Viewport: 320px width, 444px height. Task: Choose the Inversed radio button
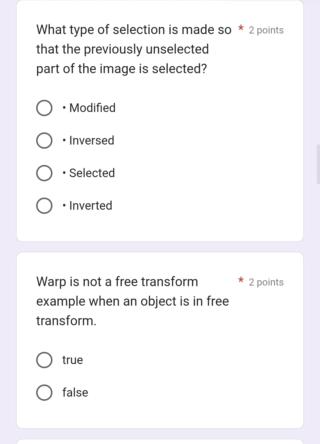point(44,141)
